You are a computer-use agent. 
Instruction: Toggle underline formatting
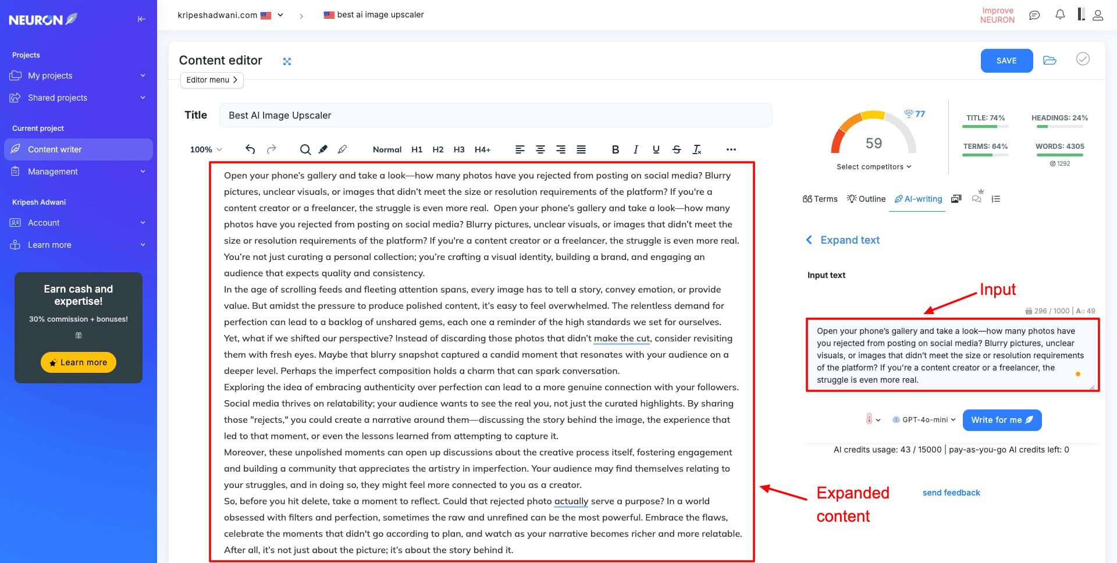[656, 149]
